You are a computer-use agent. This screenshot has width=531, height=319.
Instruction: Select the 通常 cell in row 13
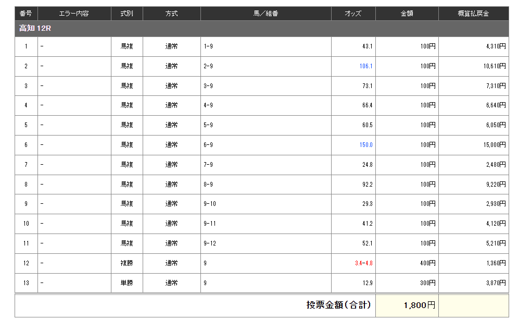coord(172,283)
